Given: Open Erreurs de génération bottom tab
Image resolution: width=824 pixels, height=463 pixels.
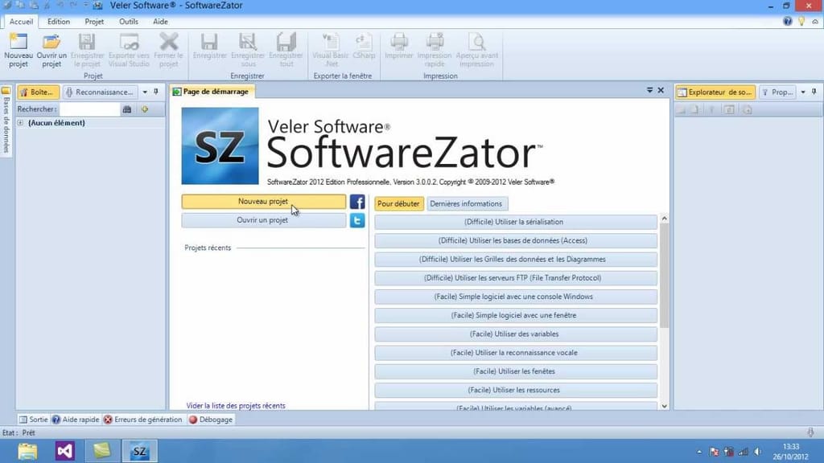Looking at the screenshot, I should 143,420.
